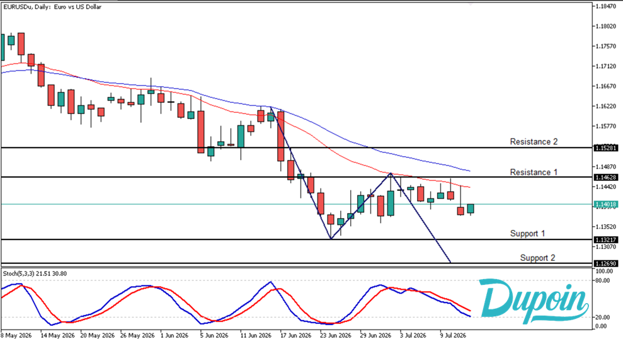The height and width of the screenshot is (339, 623).
Task: Click the 1.16670 price axis value
Action: click(x=605, y=86)
